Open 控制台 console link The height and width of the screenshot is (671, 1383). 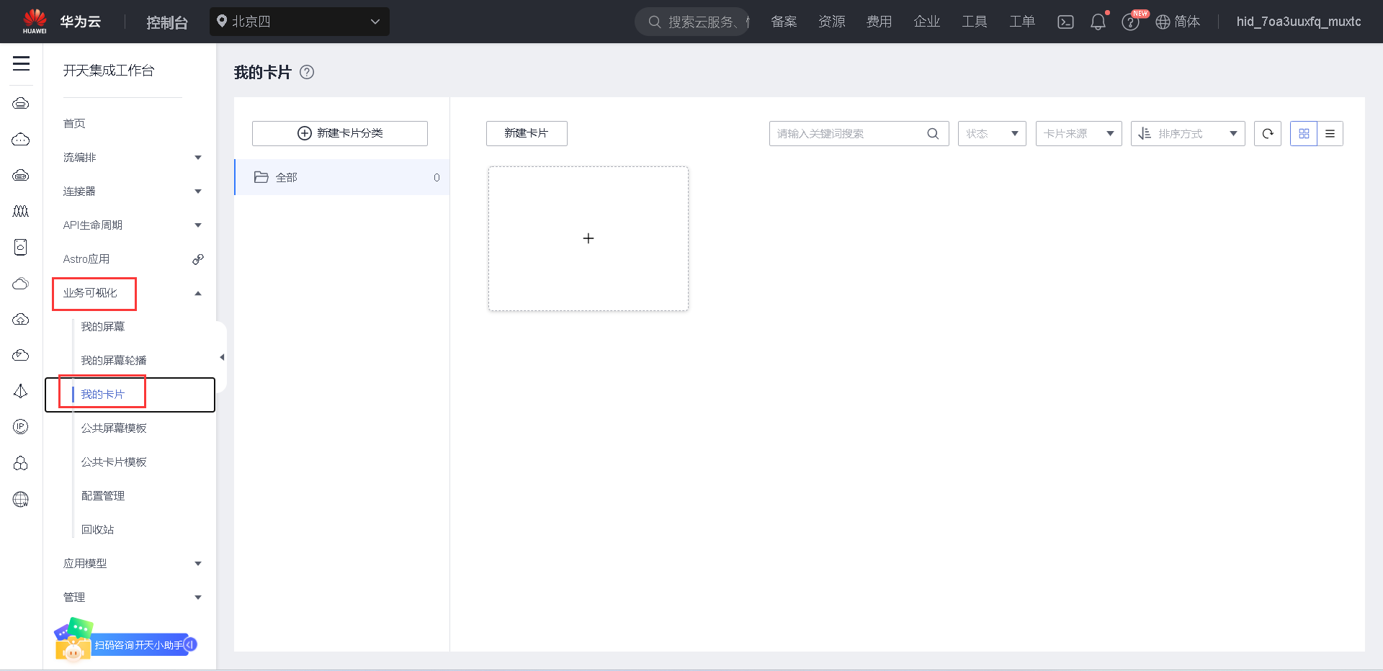pyautogui.click(x=167, y=22)
